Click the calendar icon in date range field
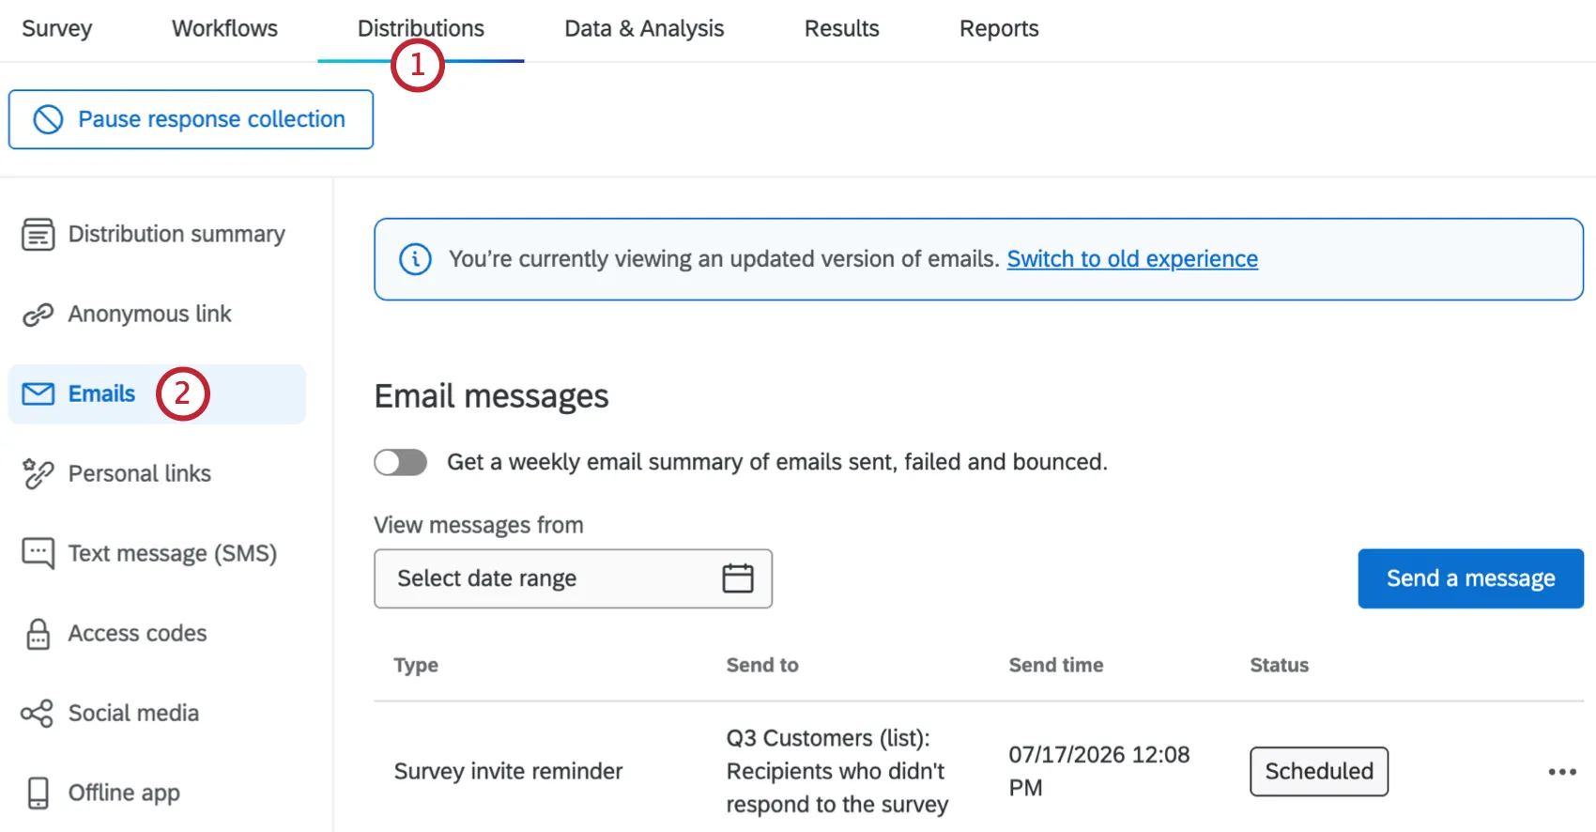 [x=738, y=578]
